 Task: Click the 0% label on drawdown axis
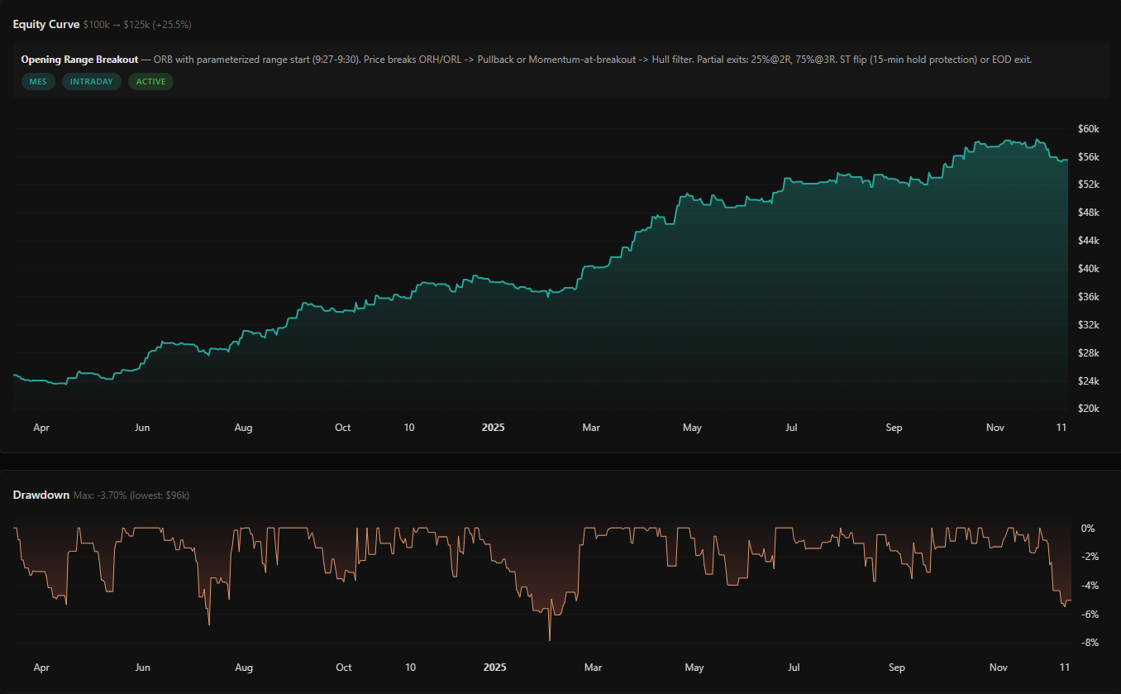pyautogui.click(x=1087, y=528)
